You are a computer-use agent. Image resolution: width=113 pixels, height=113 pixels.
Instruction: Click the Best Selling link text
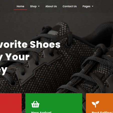pyautogui.click(x=102, y=112)
